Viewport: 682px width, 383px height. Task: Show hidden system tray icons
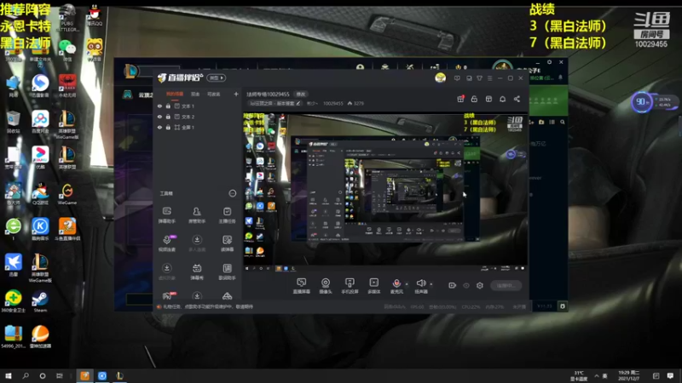(596, 376)
